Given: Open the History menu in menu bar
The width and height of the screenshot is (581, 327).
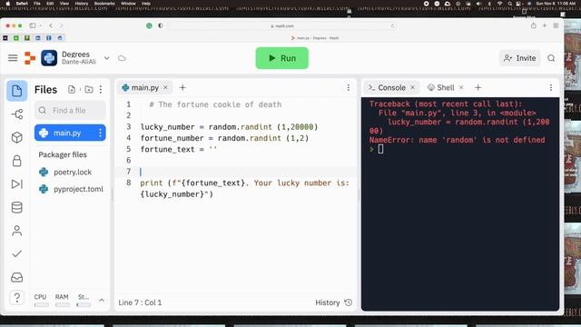Looking at the screenshot, I should [x=82, y=4].
